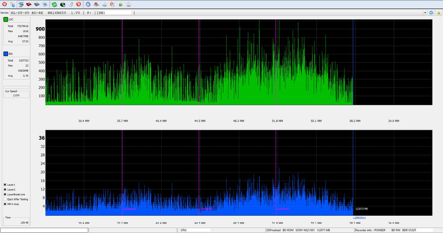Click the Cur Speed 2.07X value

coord(16,95)
